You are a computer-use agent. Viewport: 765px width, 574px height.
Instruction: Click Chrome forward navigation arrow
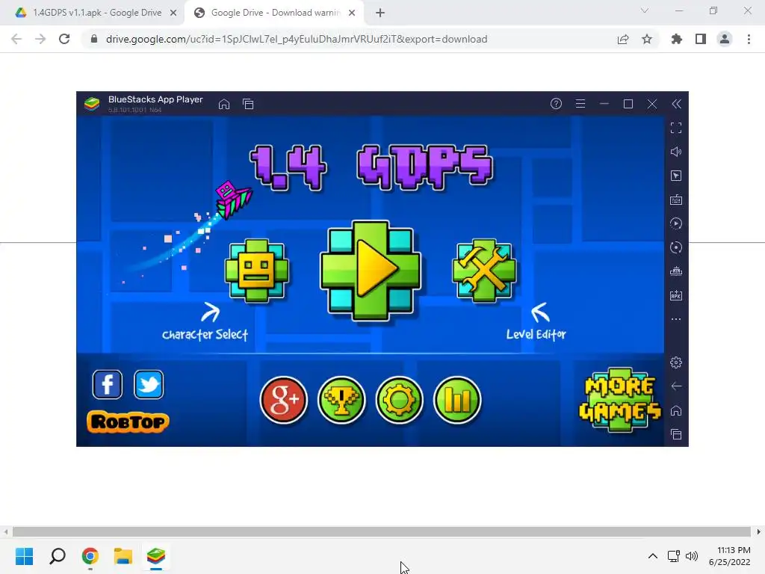40,39
